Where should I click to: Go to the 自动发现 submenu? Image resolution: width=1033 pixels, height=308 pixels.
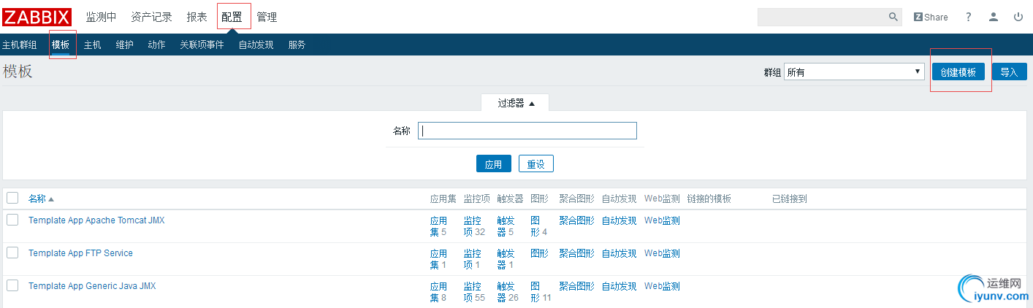coord(256,45)
